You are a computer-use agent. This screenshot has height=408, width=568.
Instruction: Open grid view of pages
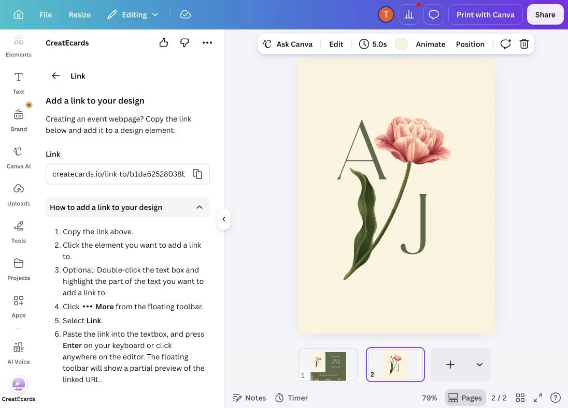520,398
